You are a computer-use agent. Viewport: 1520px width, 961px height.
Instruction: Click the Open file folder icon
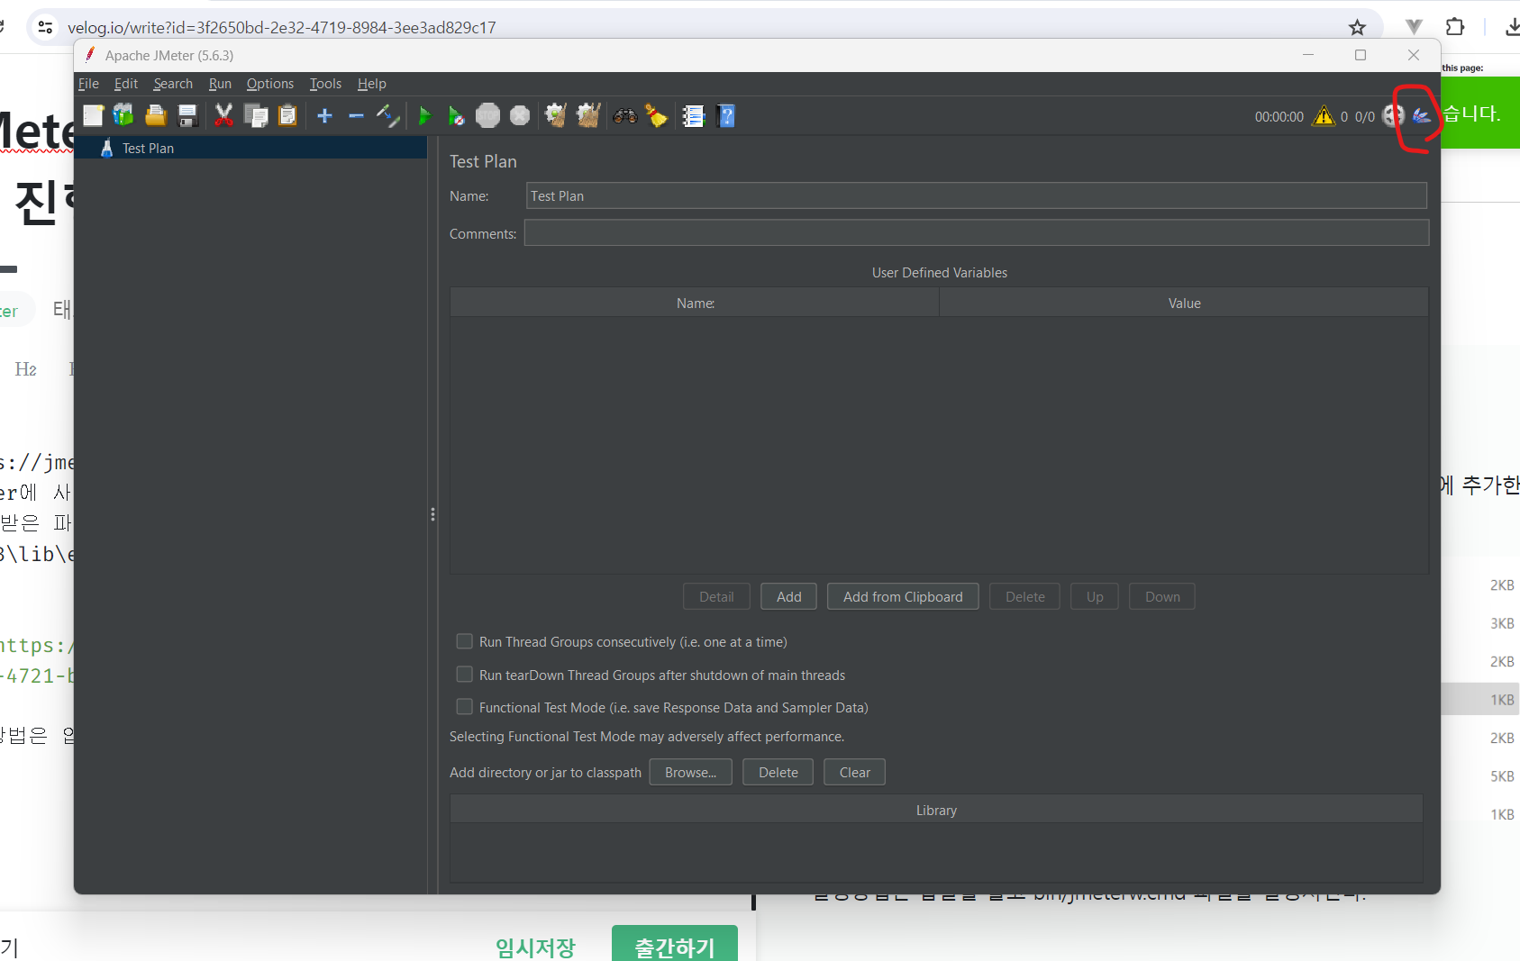coord(156,115)
